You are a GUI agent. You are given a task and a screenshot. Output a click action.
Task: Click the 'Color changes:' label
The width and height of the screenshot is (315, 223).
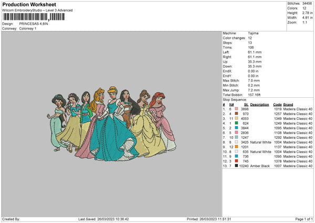pyautogui.click(x=234, y=38)
